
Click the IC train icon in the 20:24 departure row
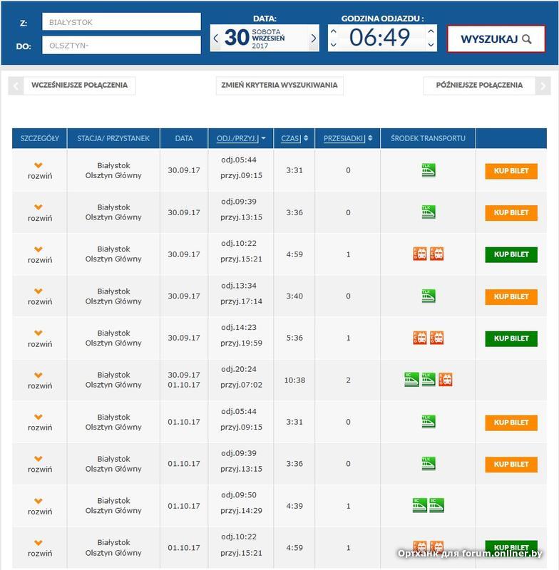(411, 380)
